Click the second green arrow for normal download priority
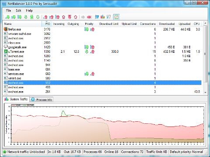 coord(14,17)
